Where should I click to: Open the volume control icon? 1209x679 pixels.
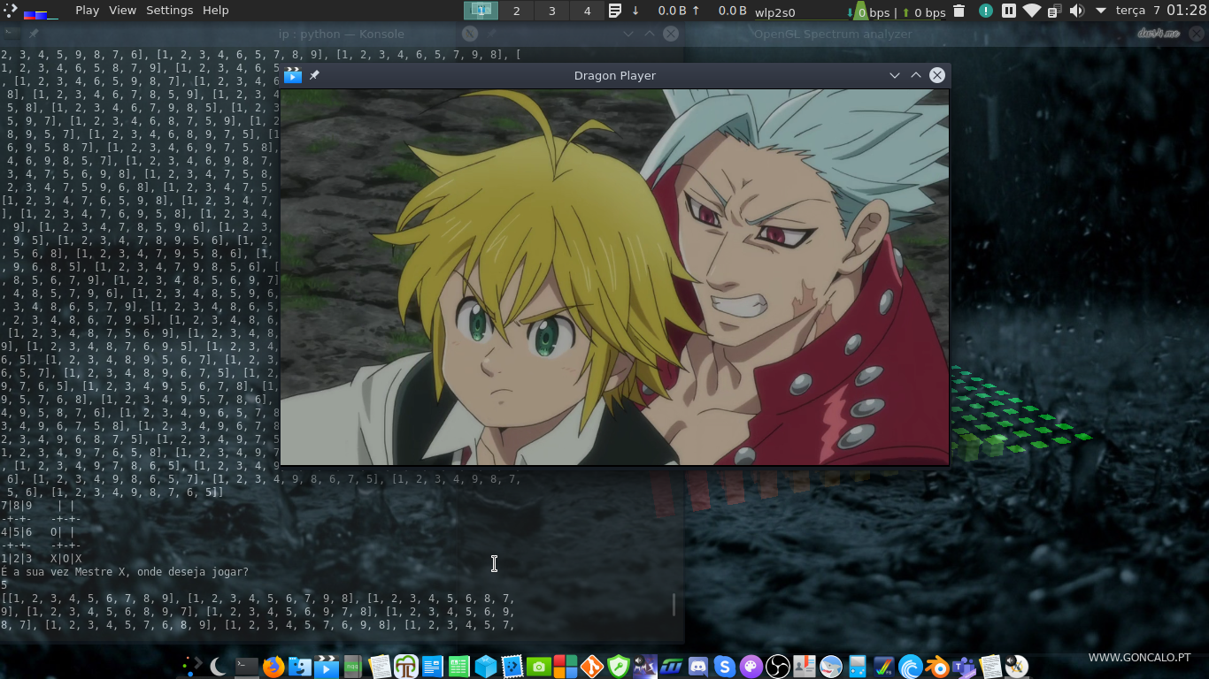pyautogui.click(x=1076, y=11)
